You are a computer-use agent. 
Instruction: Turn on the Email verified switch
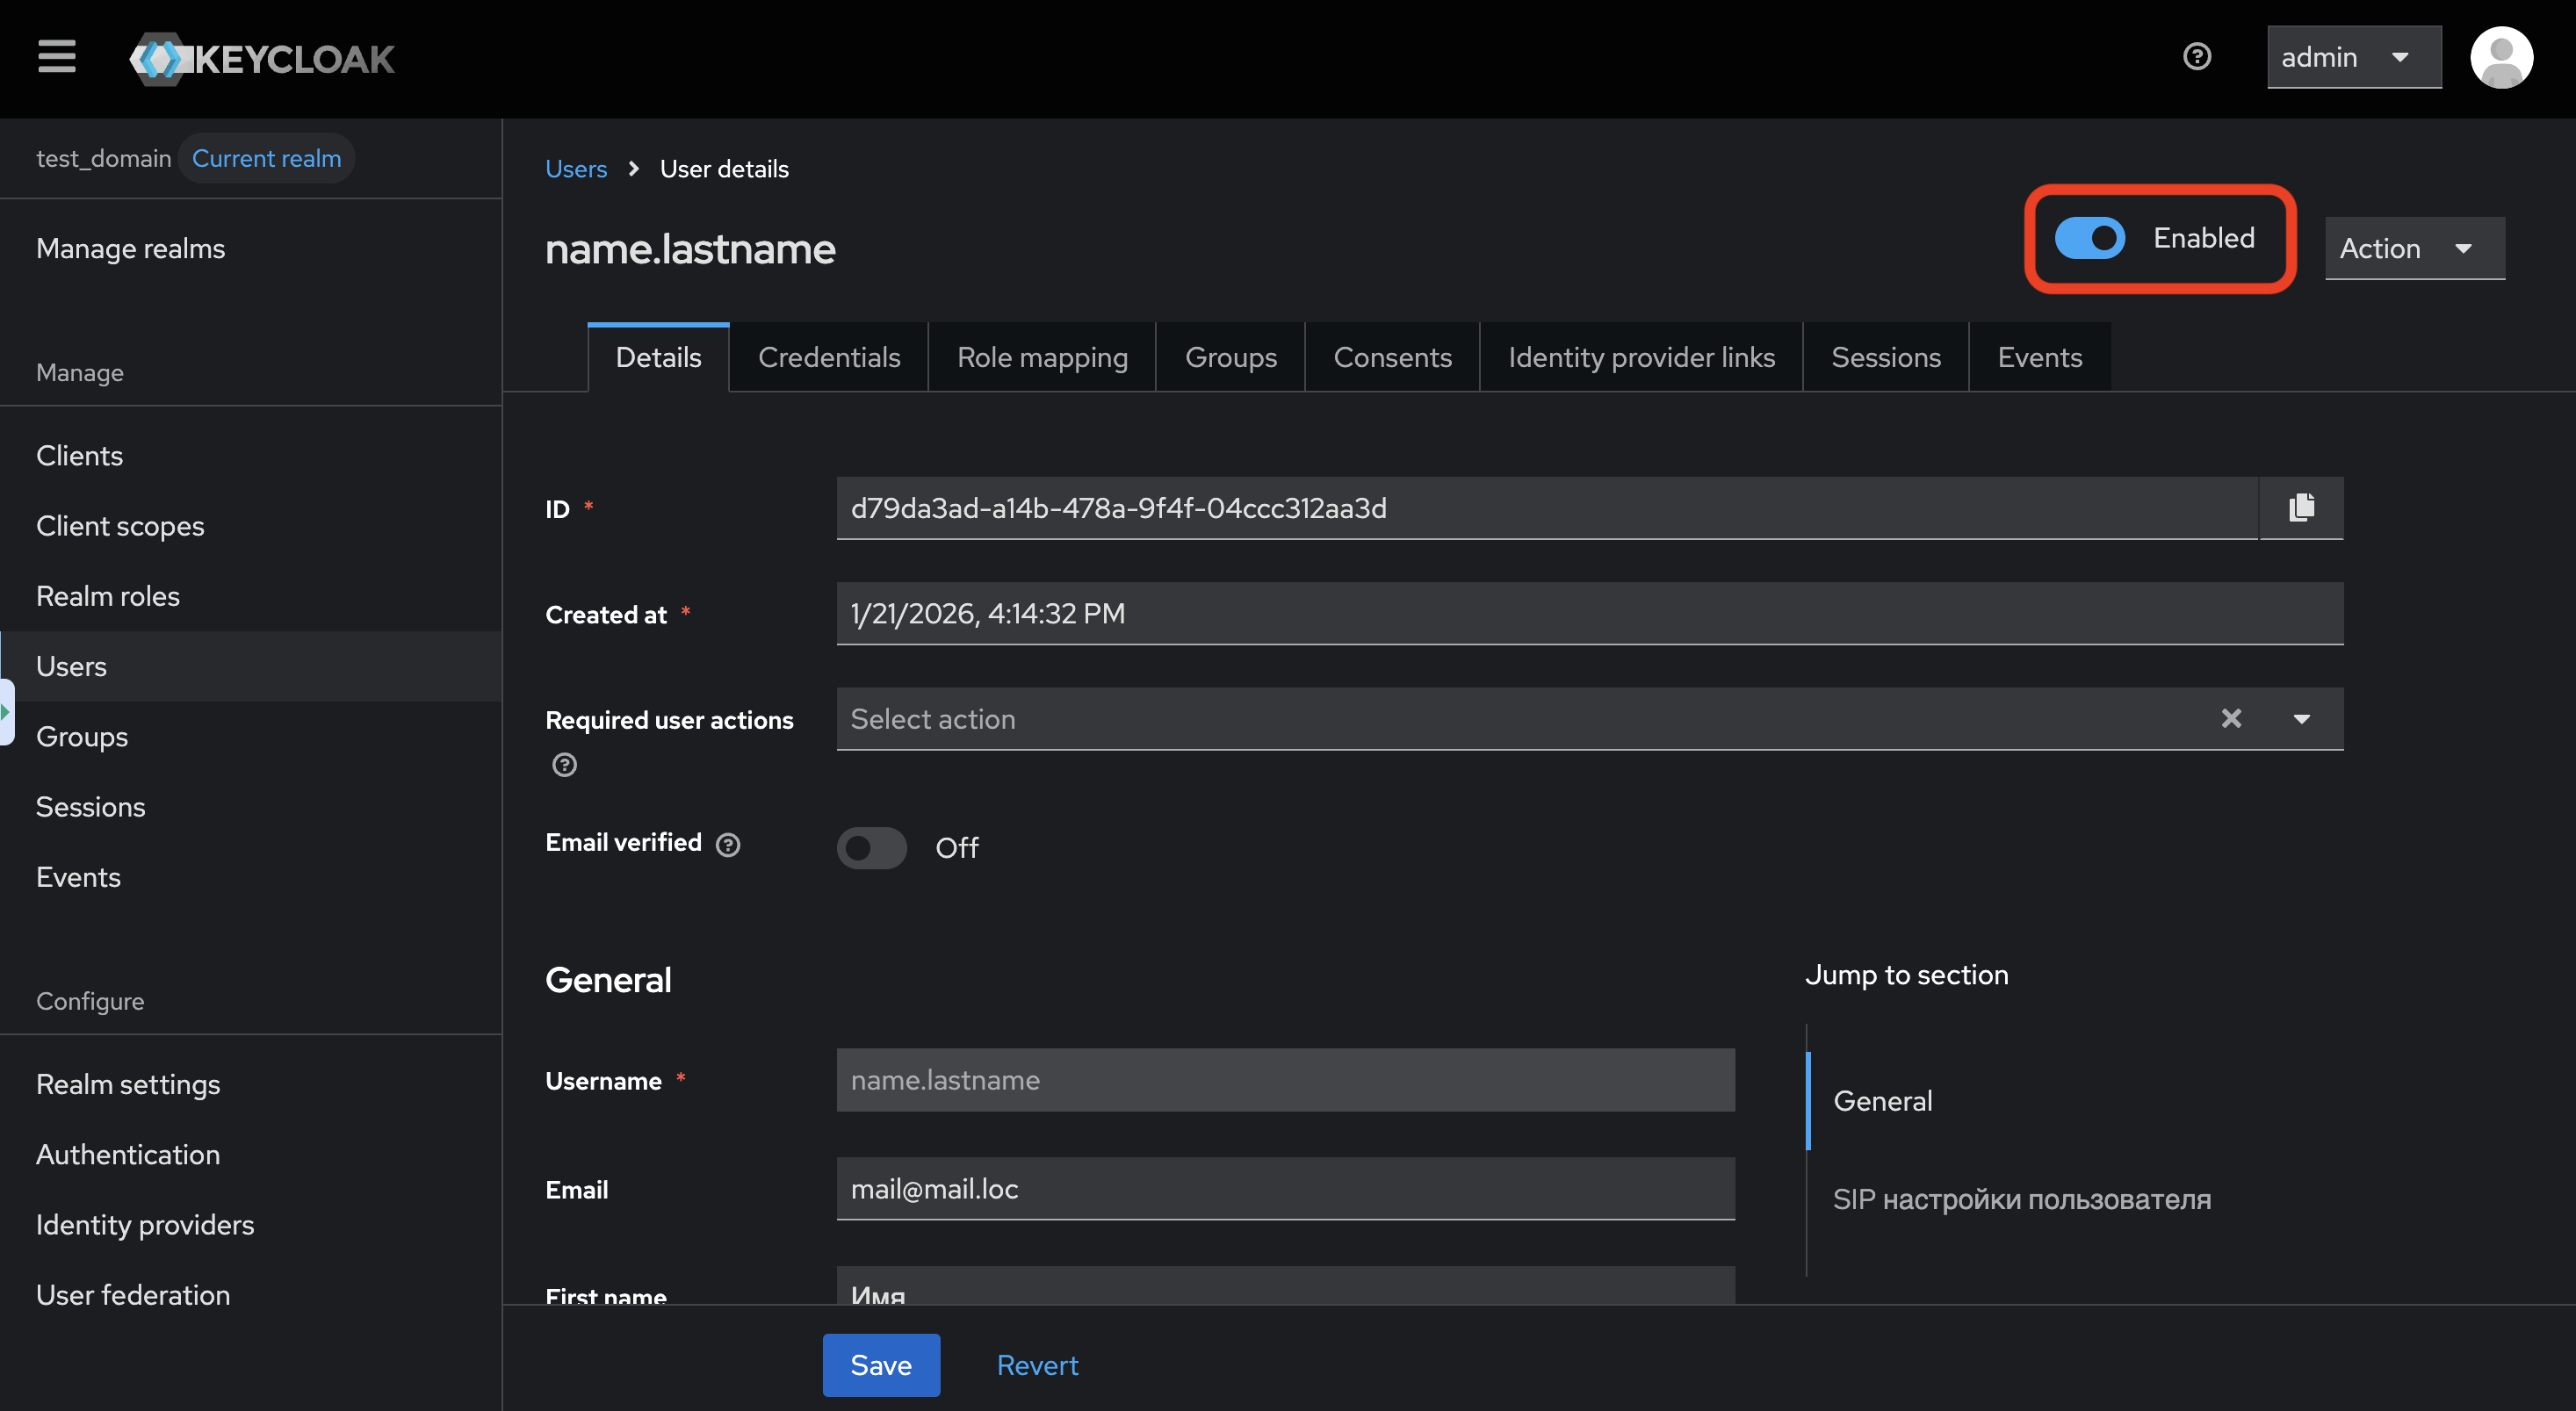tap(871, 848)
